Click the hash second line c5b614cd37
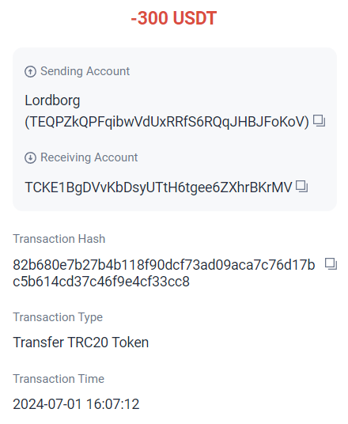Screen dimensions: 348x424 [101, 282]
